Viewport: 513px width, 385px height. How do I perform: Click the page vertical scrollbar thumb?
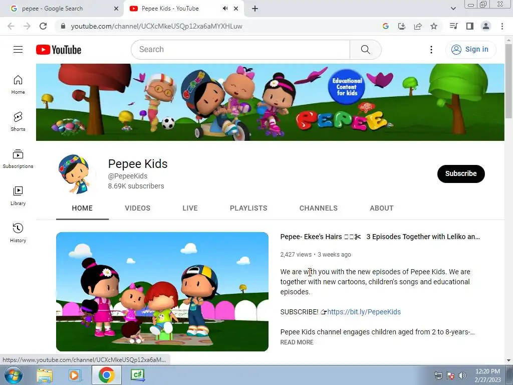point(509,81)
